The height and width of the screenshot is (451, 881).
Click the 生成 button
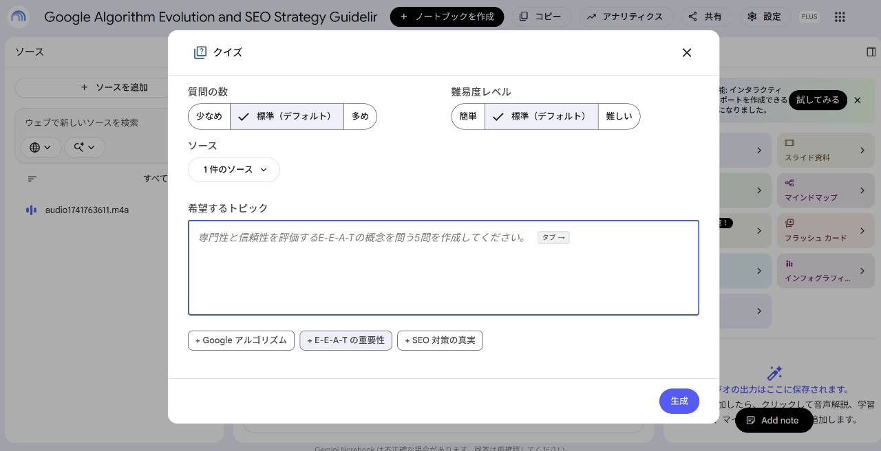coord(679,401)
